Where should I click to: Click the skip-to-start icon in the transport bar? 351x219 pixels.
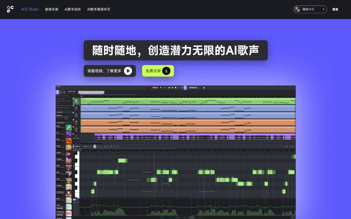pos(169,88)
